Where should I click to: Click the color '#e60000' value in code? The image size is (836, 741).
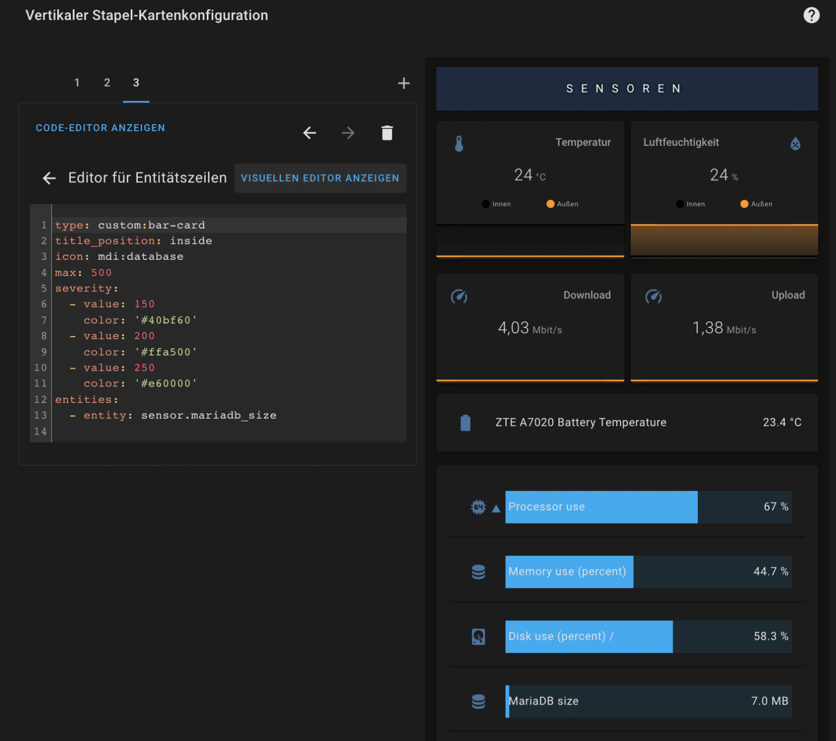[x=166, y=383]
